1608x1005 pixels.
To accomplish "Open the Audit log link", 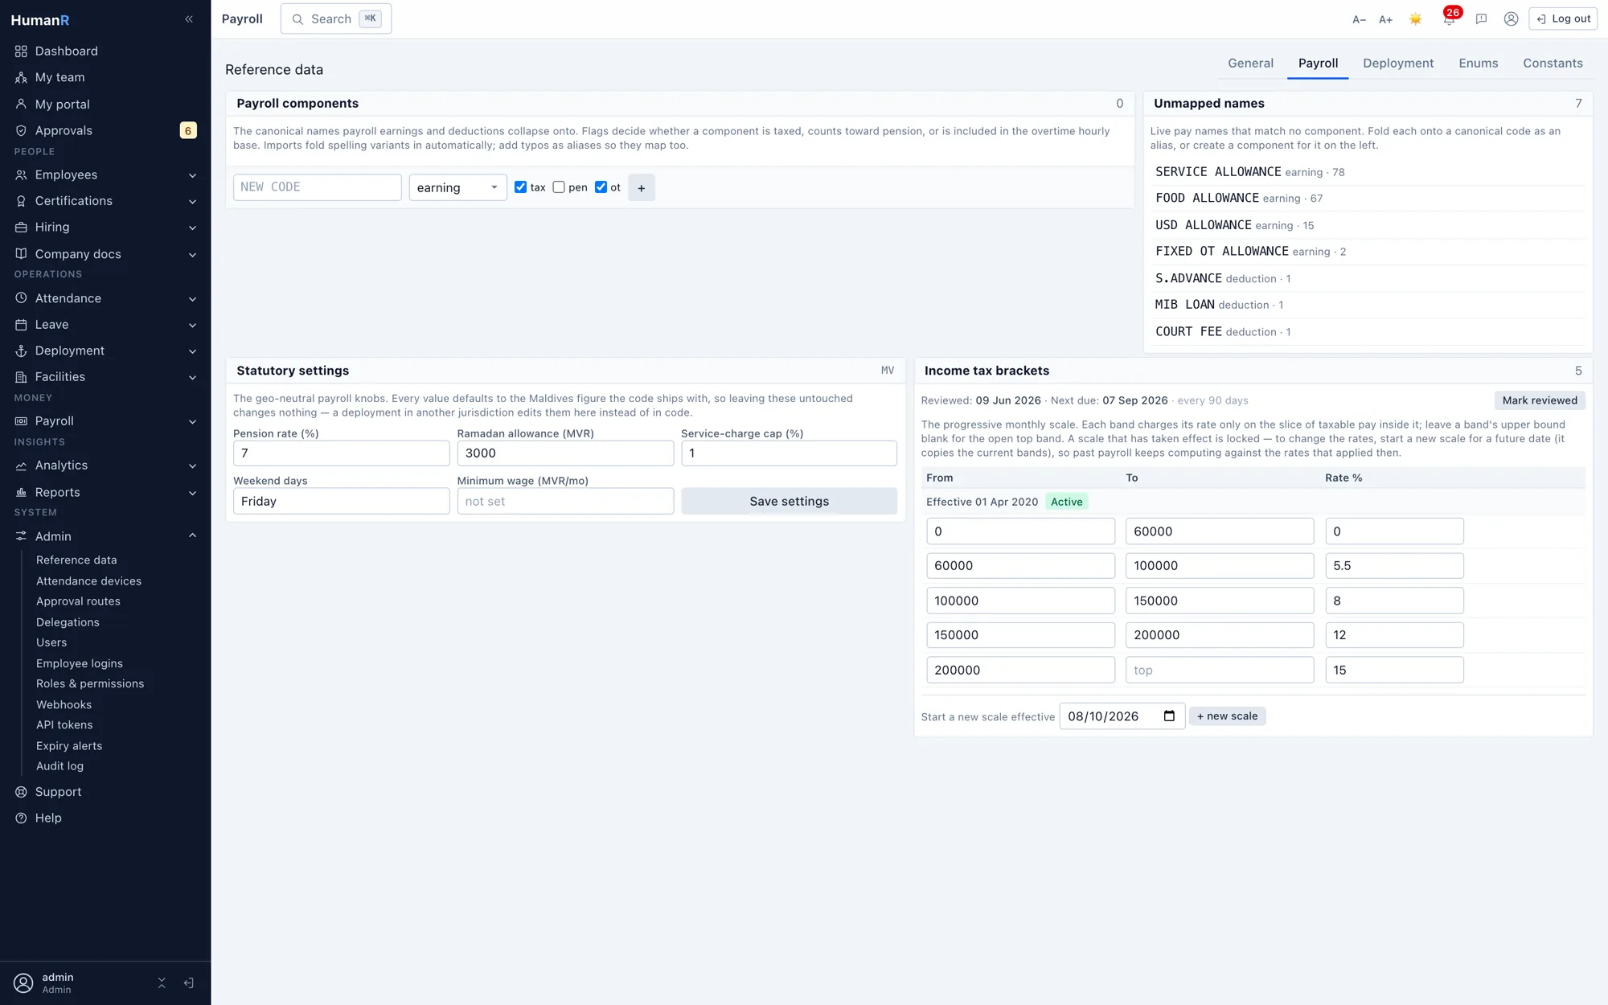I will pos(59,766).
